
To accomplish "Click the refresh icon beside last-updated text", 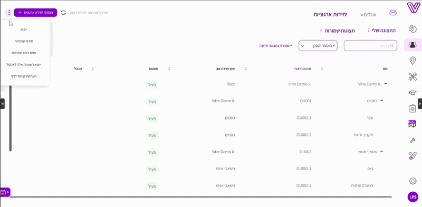I will [63, 13].
